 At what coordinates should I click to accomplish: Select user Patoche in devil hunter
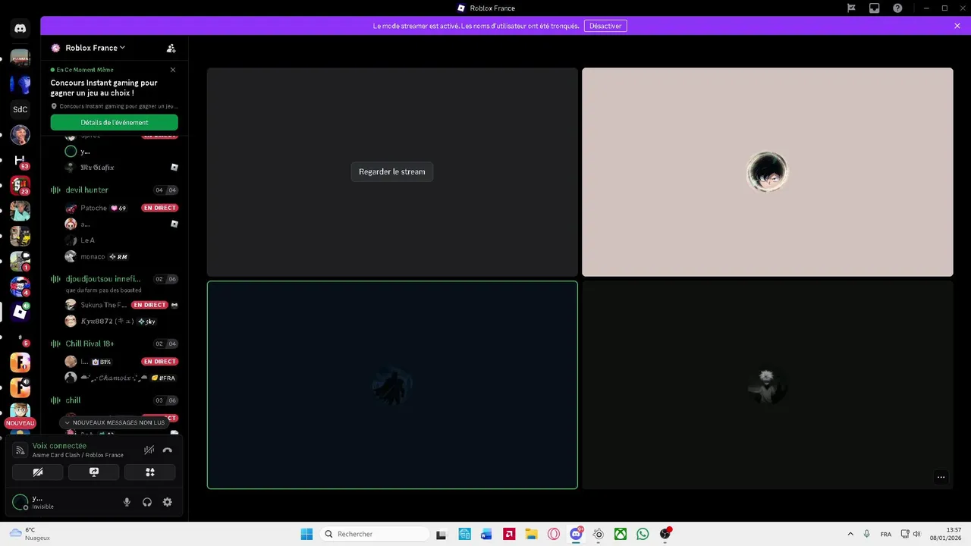pyautogui.click(x=94, y=208)
